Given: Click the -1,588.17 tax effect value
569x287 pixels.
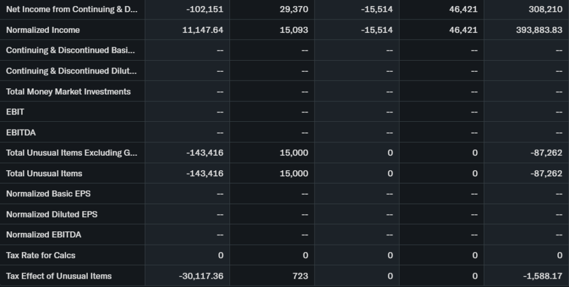Looking at the screenshot, I should coord(542,276).
